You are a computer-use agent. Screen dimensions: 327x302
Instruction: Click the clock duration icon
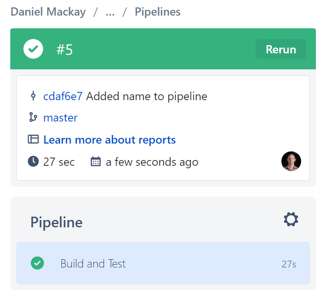(x=33, y=161)
